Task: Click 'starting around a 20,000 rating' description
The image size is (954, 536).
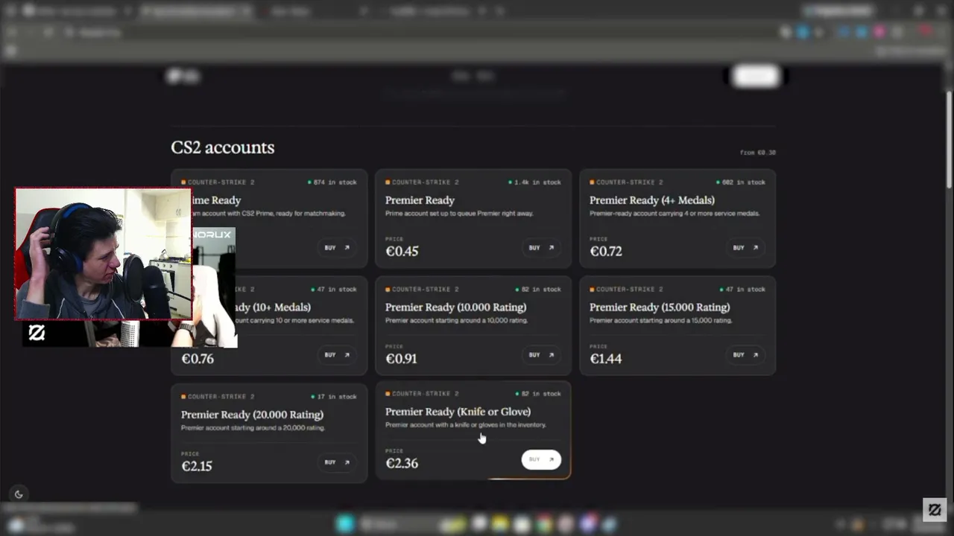Action: pyautogui.click(x=253, y=428)
